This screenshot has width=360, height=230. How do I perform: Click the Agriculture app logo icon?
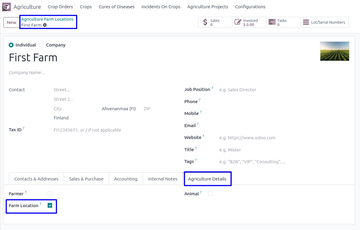point(6,7)
